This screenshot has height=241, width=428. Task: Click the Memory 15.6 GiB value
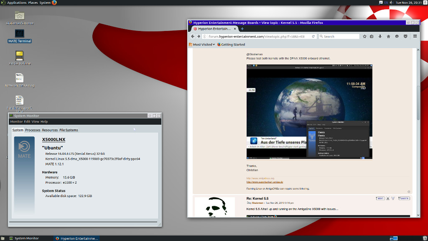69,177
